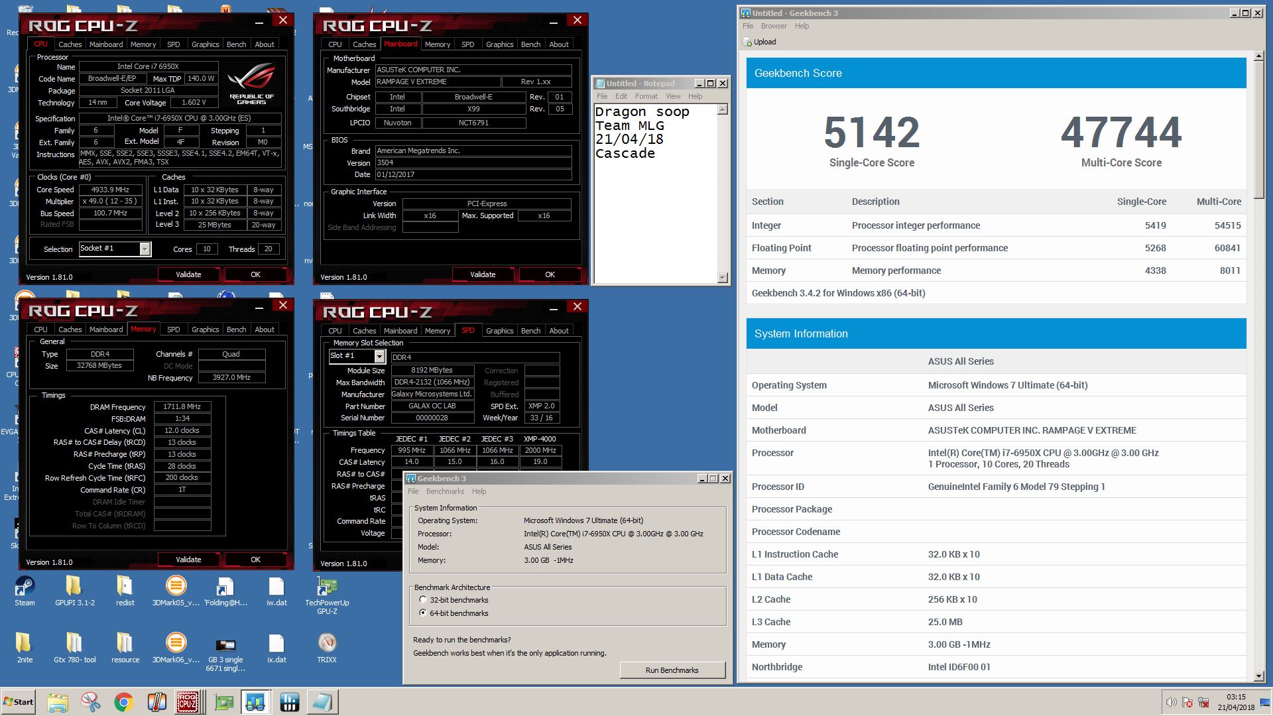1273x716 pixels.
Task: Click the Multi-Core Score 47744
Action: 1121,133
